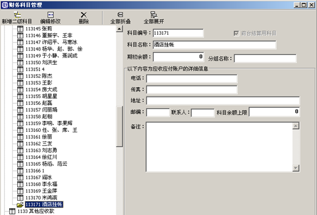The height and width of the screenshot is (215, 317).
Task: Click the 电话 input field
Action: pyautogui.click(x=191, y=79)
